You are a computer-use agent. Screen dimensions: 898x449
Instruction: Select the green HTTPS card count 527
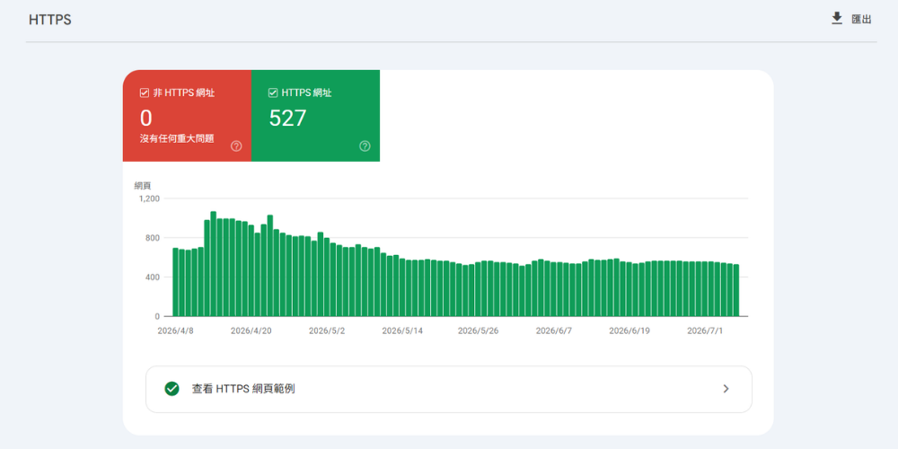coord(287,118)
